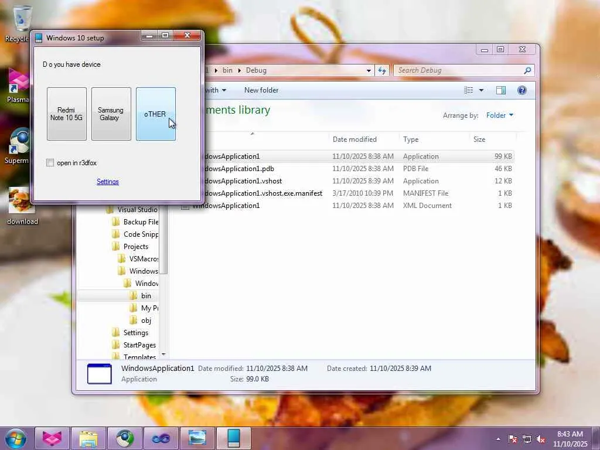Click the muted volume tray icon
This screenshot has width=600, height=450.
pos(541,439)
